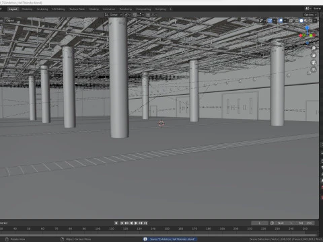This screenshot has width=323, height=242.
Task: Open the scene browse icon beside Scene field
Action: [x=308, y=9]
